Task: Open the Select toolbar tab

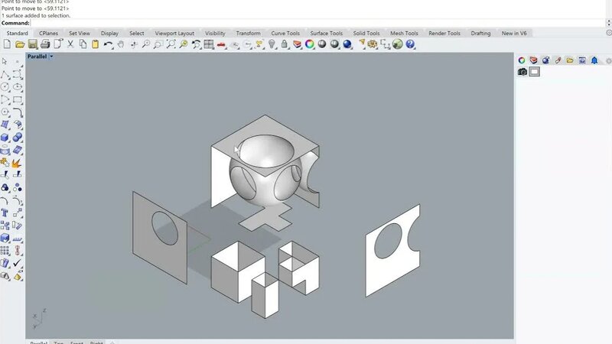Action: (137, 33)
